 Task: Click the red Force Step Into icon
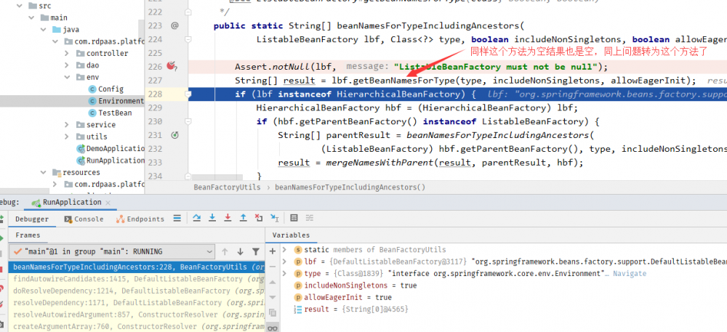[228, 218]
